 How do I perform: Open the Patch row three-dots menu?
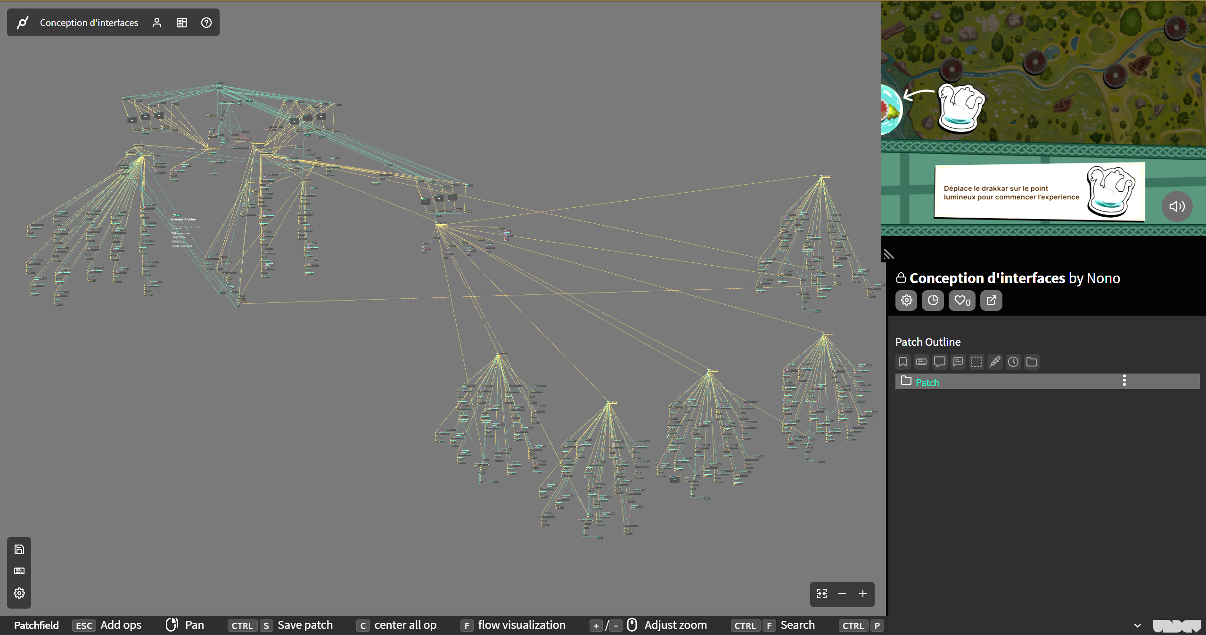1124,381
